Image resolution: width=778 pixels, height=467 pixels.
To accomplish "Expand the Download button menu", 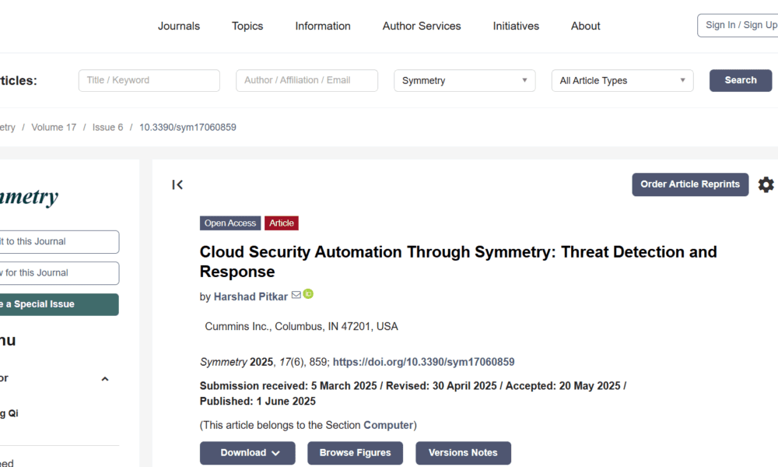I will coord(247,453).
